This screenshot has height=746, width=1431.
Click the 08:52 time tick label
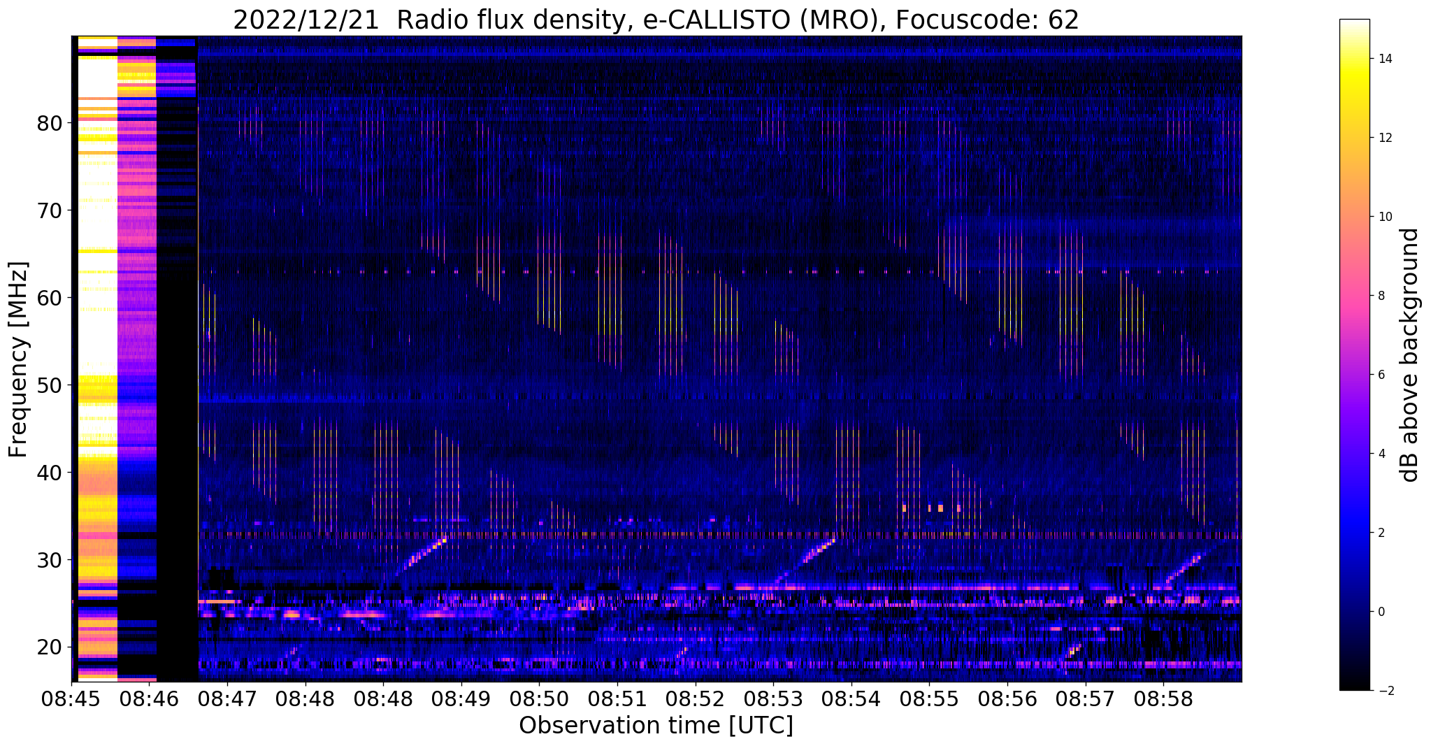click(696, 700)
